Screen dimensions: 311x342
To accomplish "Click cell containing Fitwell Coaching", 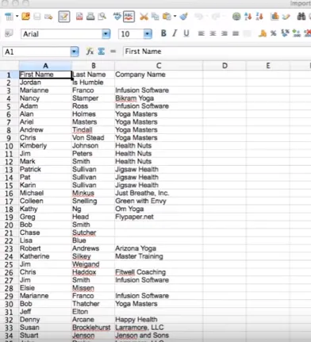I will [x=159, y=272].
